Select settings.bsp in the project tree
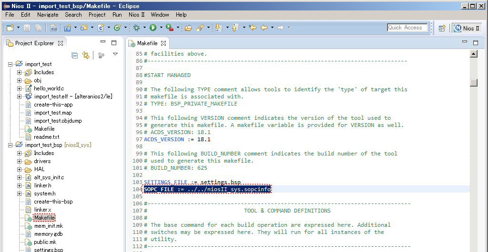This screenshot has width=488, height=252. [48, 250]
